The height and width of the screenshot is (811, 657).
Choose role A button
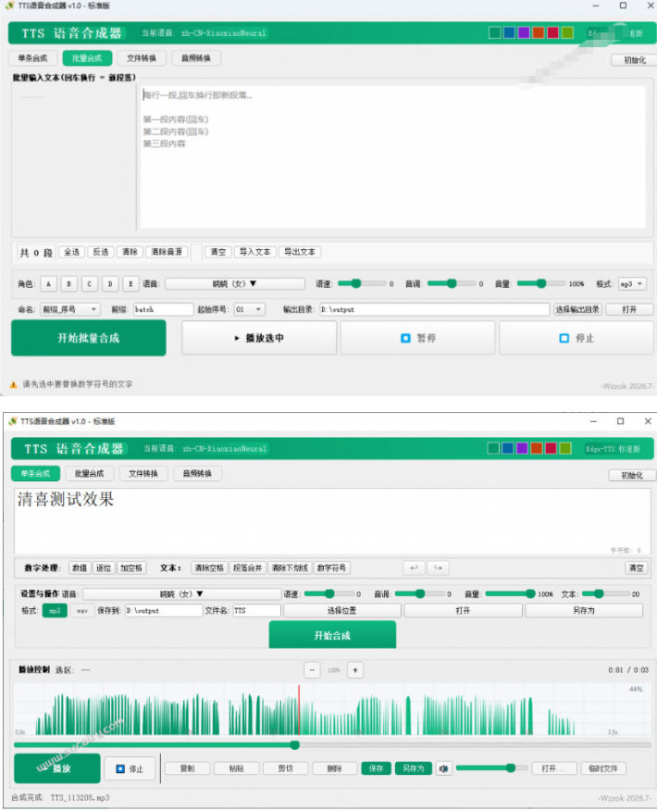49,284
